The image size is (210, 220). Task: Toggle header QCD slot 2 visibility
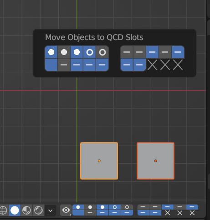[90, 207]
